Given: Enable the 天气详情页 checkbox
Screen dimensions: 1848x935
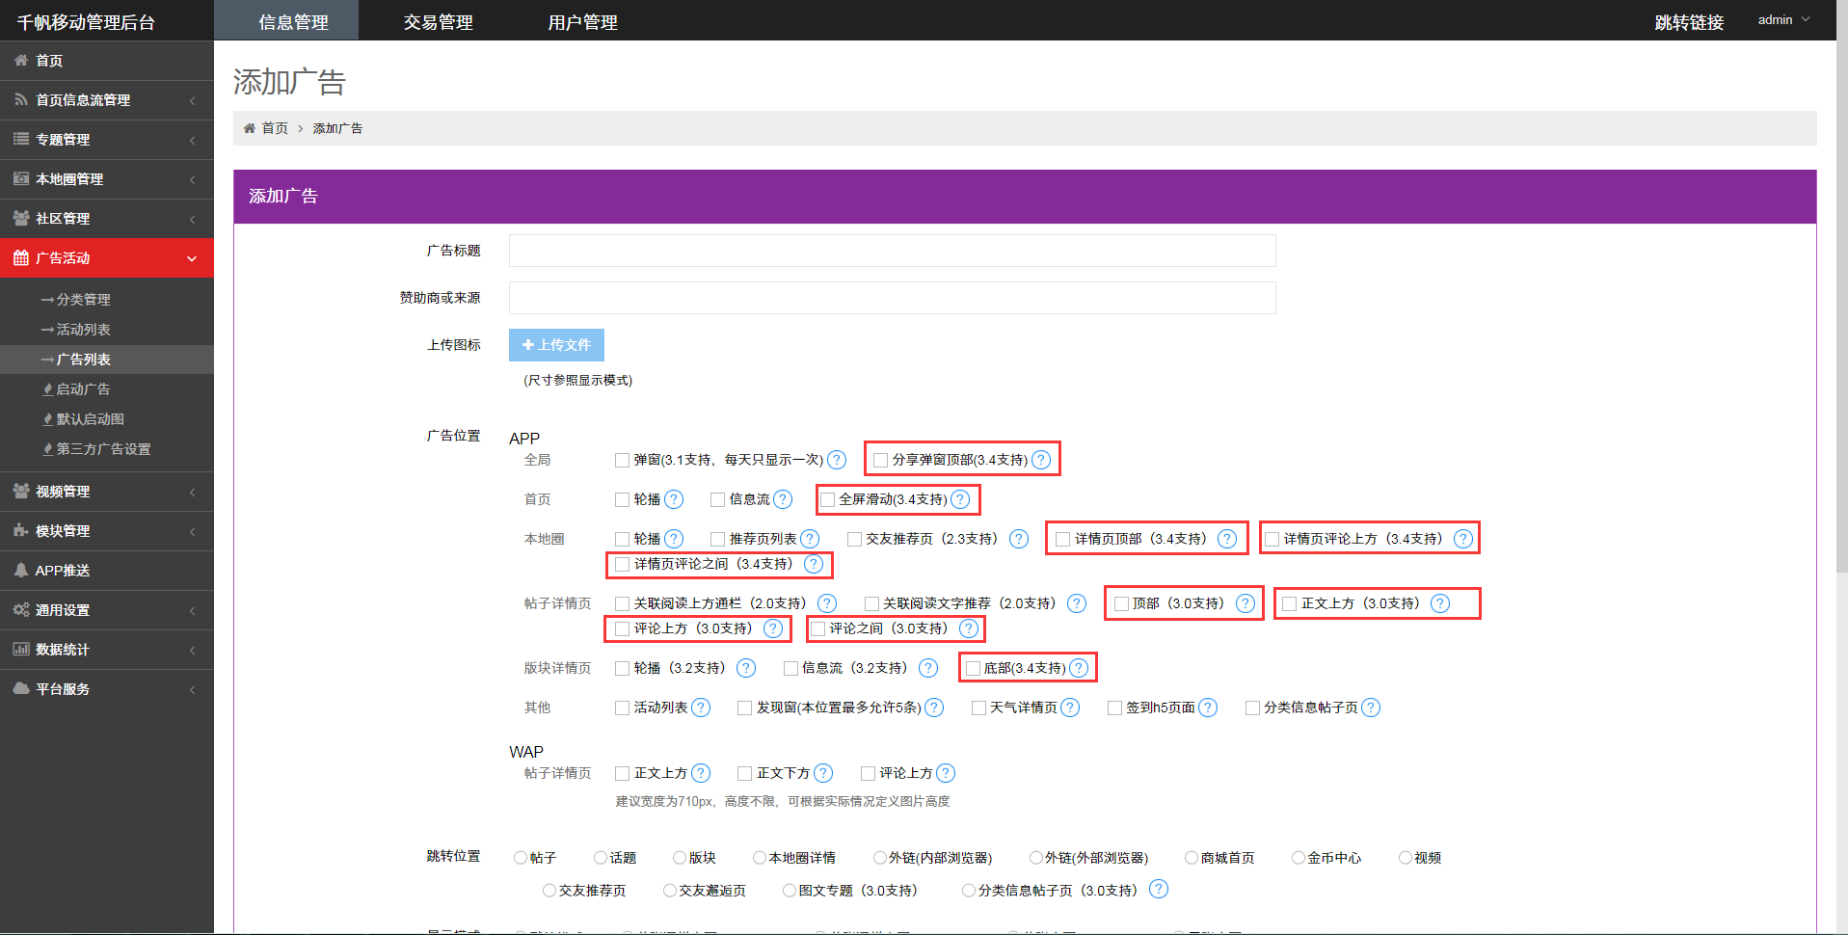Looking at the screenshot, I should 978,708.
